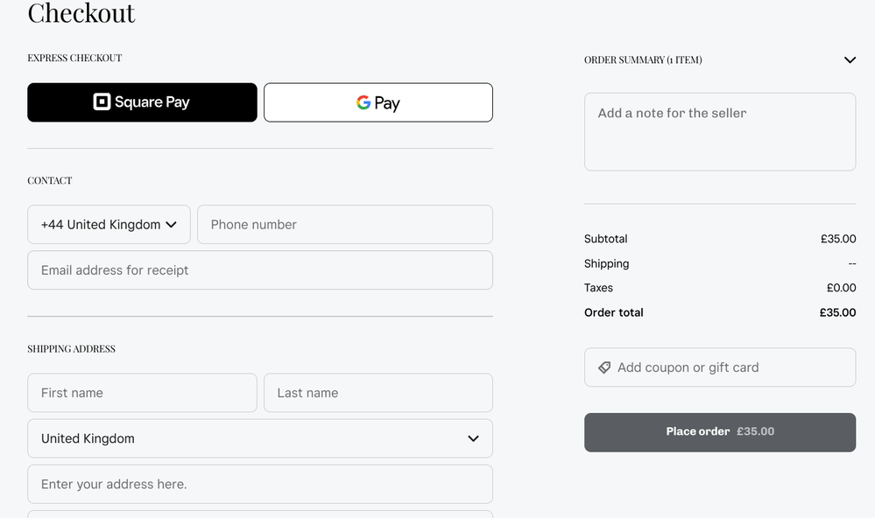Open the +44 United Kingdom phone code selector
The width and height of the screenshot is (875, 518).
pos(109,224)
